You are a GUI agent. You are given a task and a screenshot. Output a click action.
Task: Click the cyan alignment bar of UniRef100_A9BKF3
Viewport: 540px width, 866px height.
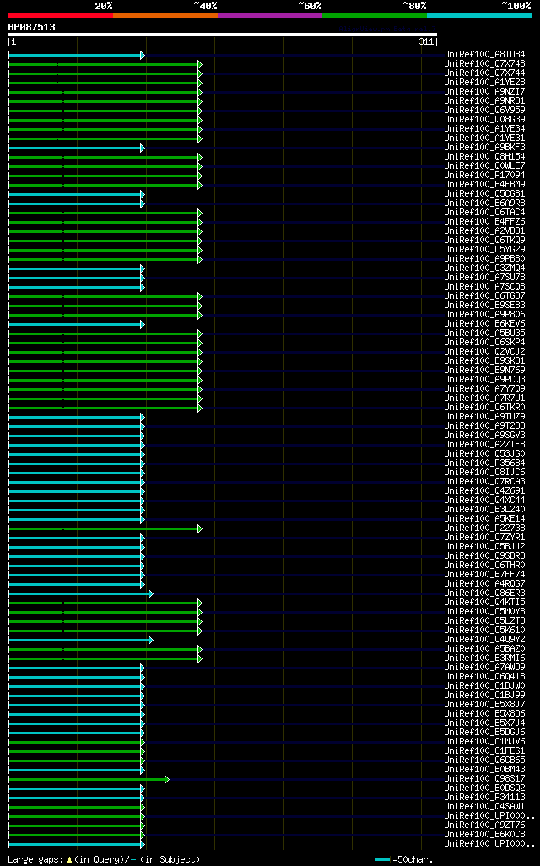(77, 148)
